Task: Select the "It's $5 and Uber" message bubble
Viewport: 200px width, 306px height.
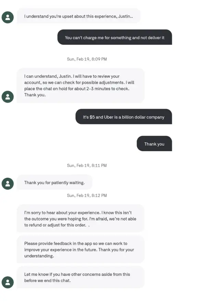Action: click(x=124, y=117)
